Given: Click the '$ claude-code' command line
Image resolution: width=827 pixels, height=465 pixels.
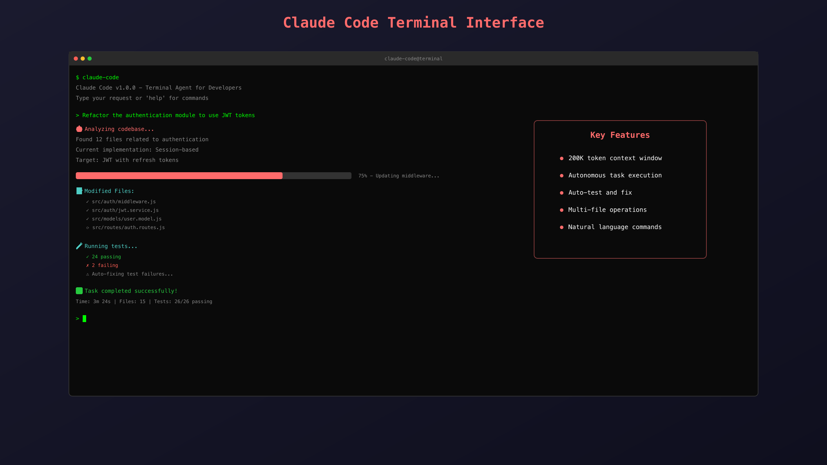Looking at the screenshot, I should 97,77.
